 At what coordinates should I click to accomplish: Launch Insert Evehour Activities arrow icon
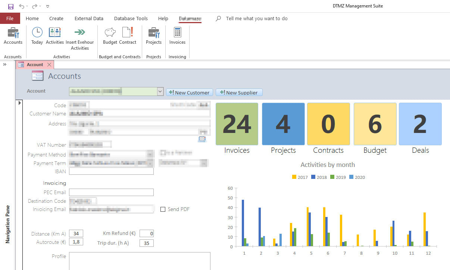tap(80, 32)
